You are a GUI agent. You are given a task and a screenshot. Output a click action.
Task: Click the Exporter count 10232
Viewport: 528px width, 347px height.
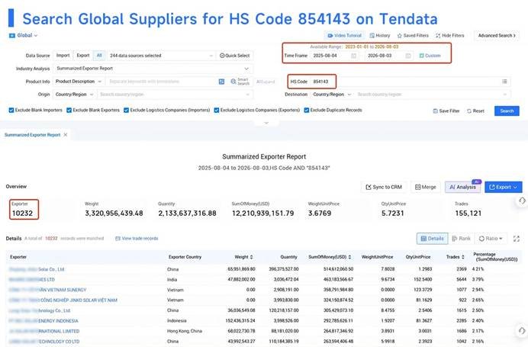(22, 213)
